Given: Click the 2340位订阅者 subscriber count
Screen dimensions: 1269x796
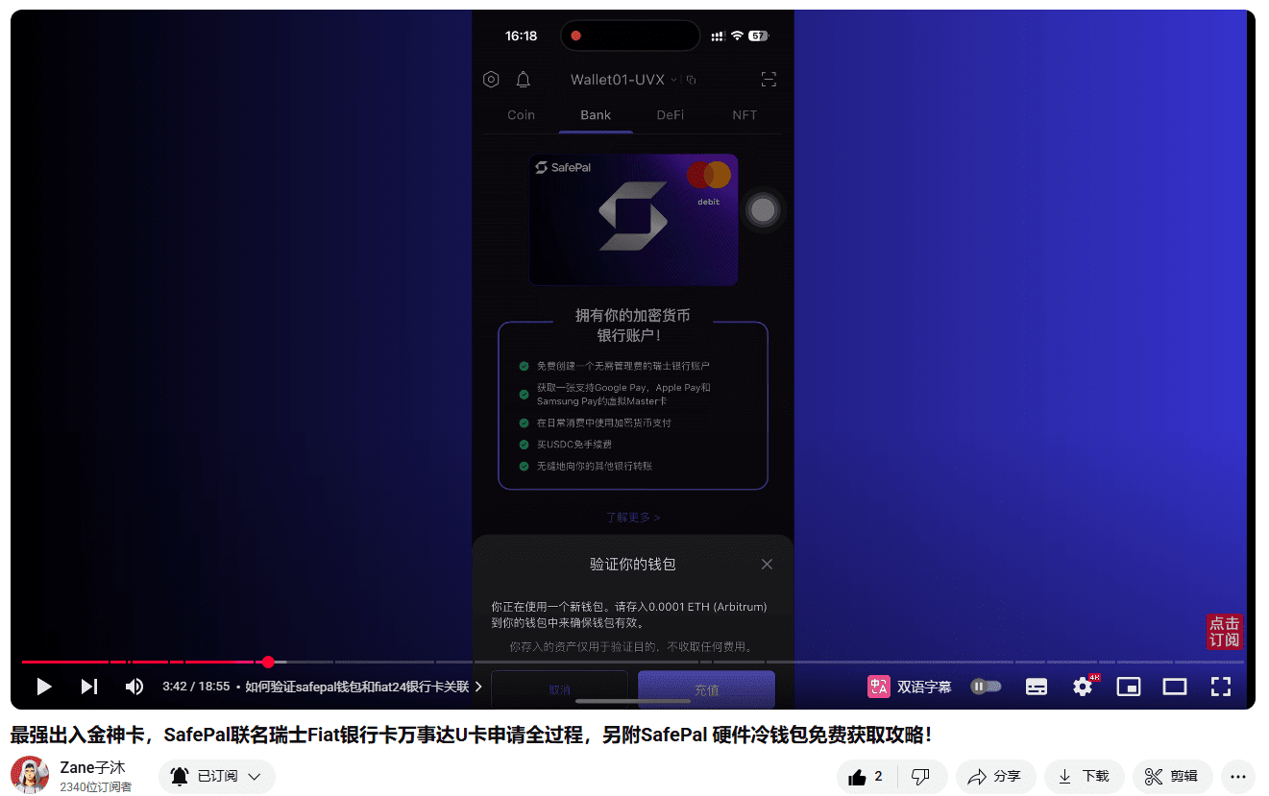Looking at the screenshot, I should (x=96, y=787).
